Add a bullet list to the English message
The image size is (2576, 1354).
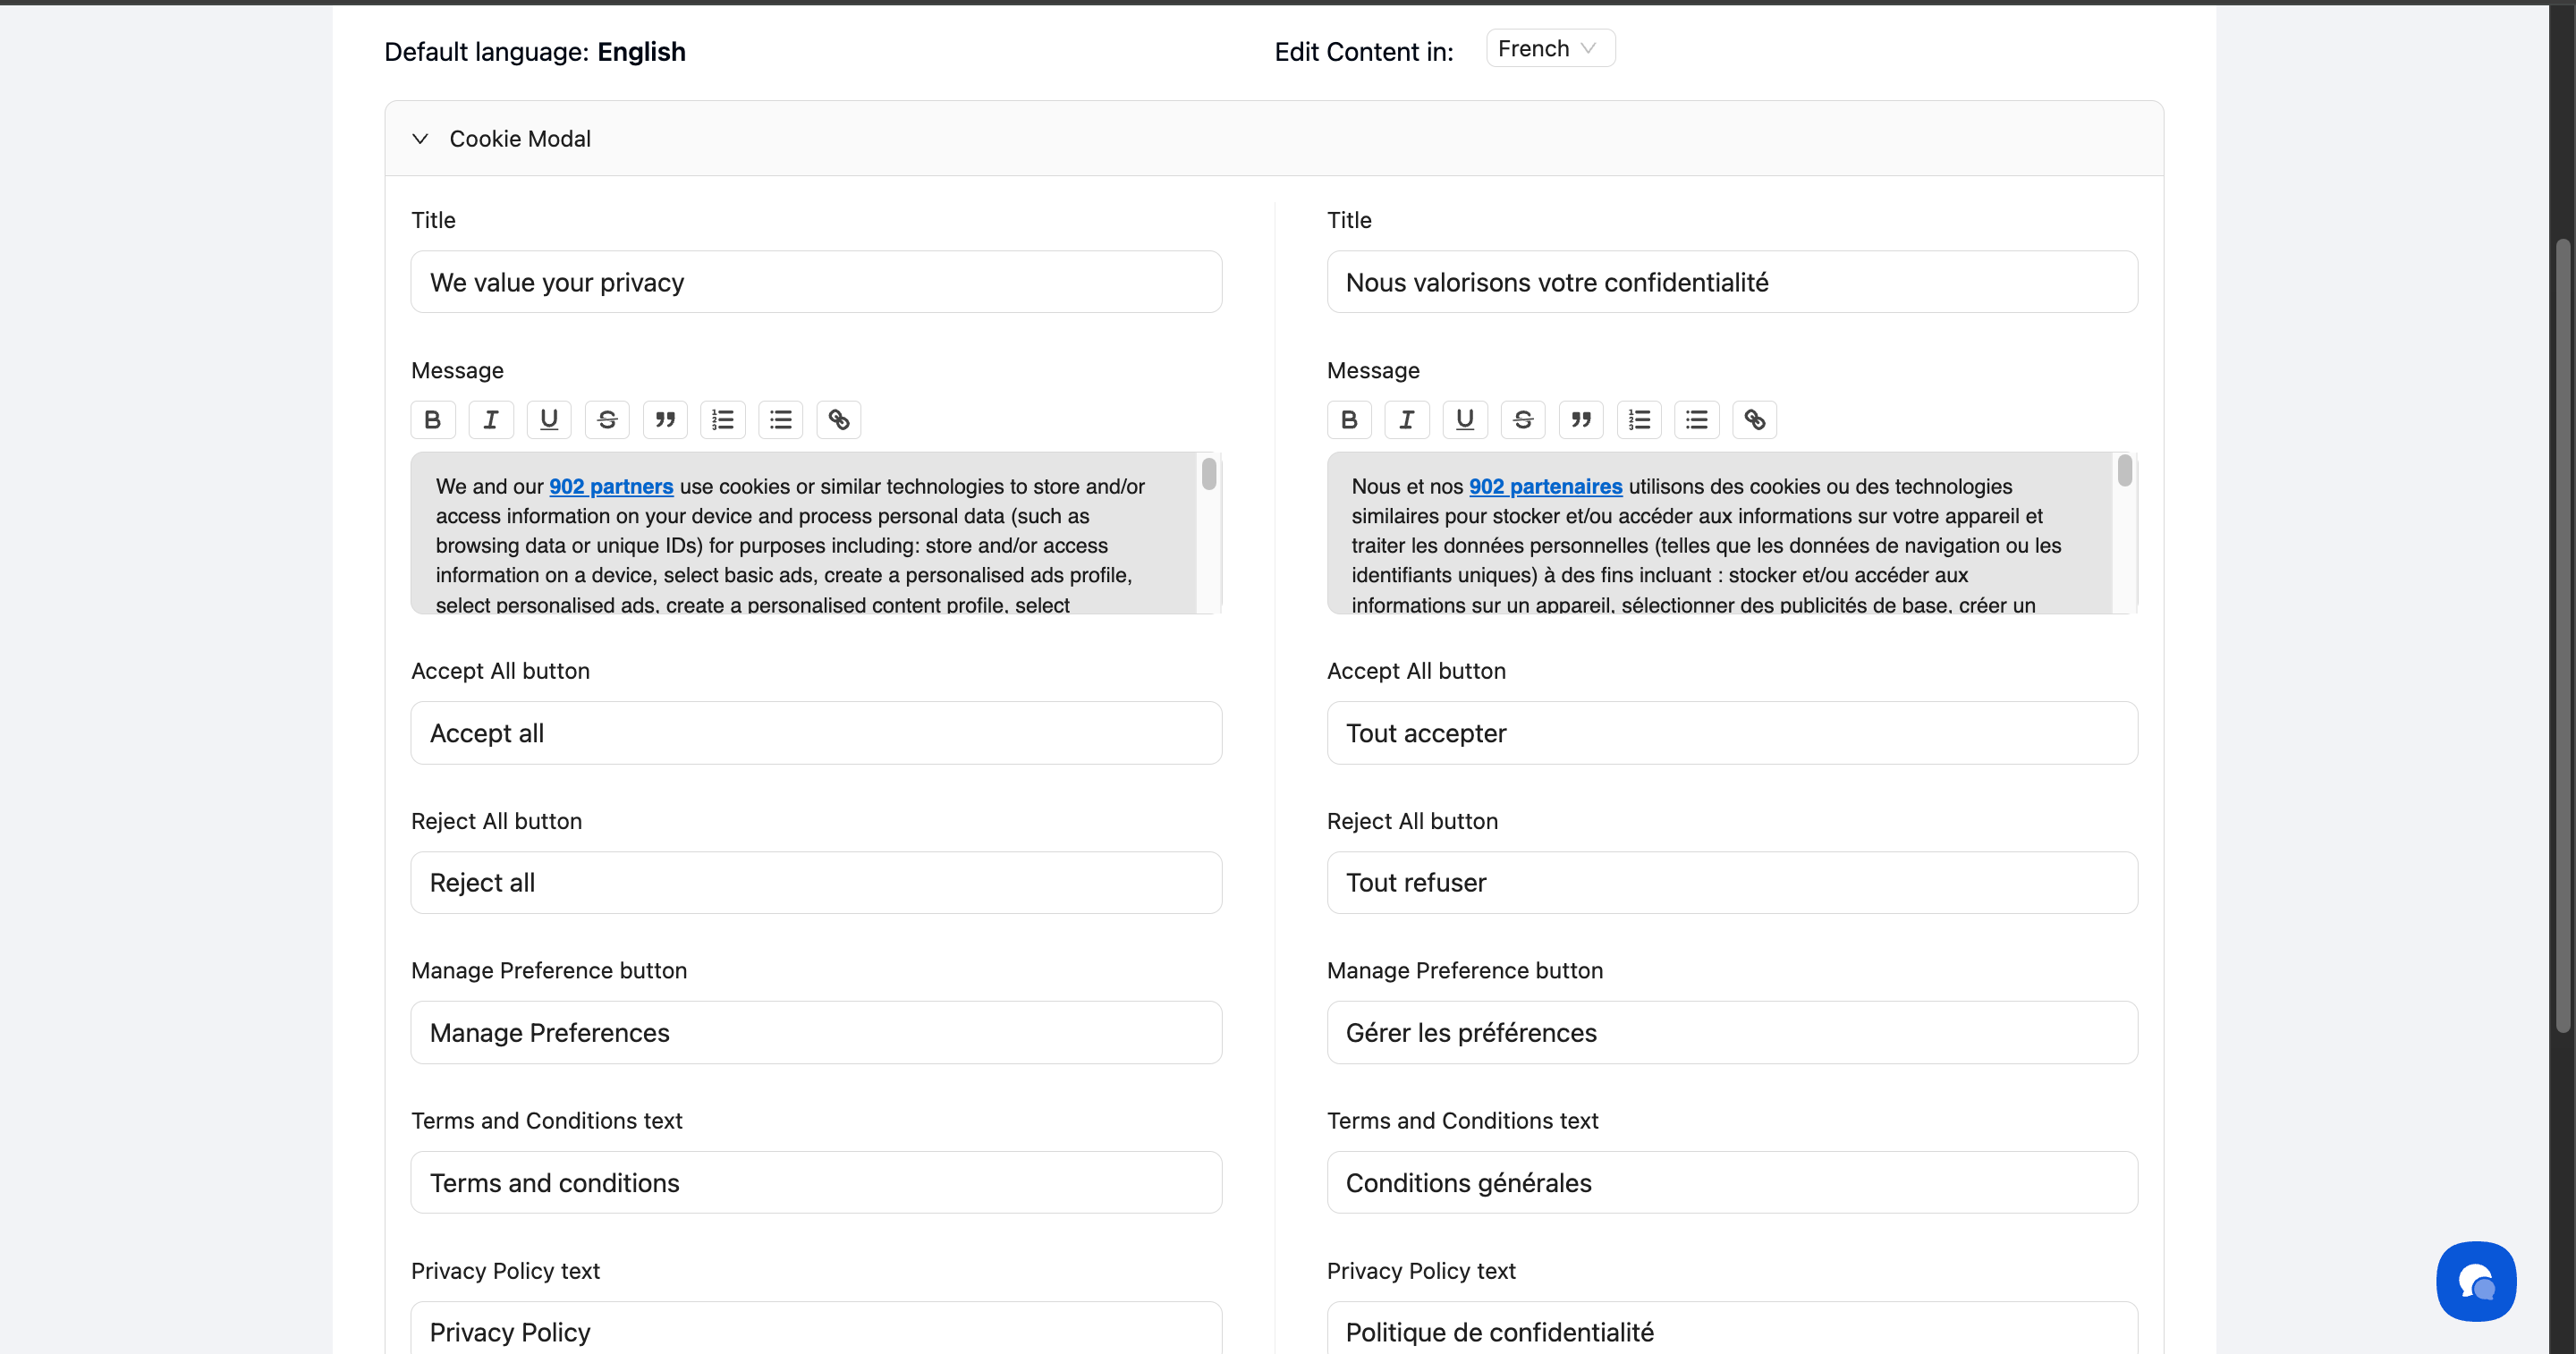pos(781,420)
